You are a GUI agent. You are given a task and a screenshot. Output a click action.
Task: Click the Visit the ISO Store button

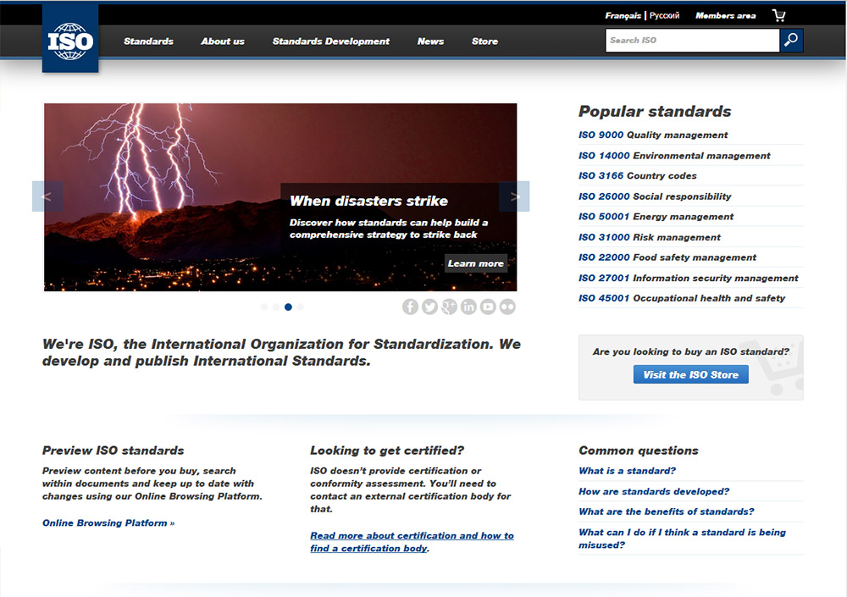[691, 374]
